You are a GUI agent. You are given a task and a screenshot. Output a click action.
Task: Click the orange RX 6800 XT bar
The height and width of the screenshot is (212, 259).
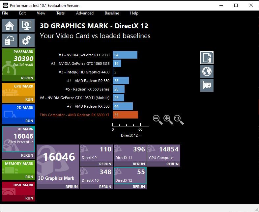click(125, 115)
